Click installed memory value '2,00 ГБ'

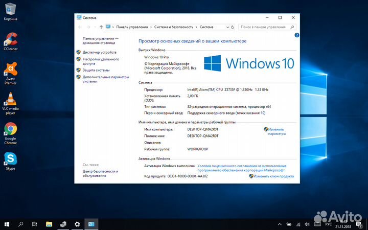193,96
